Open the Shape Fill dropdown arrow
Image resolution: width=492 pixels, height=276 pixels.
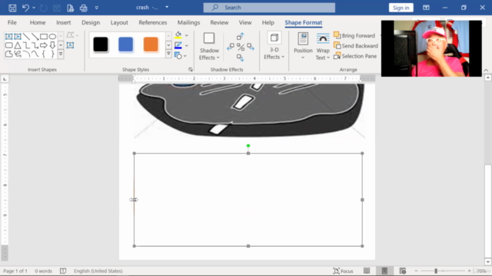(x=186, y=35)
